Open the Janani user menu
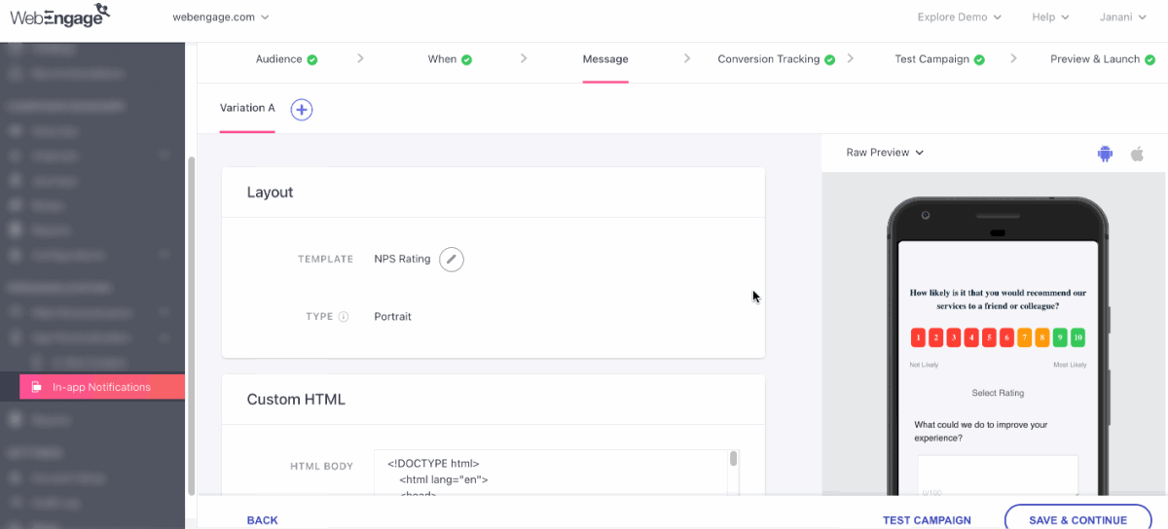The width and height of the screenshot is (1168, 529). point(1121,17)
